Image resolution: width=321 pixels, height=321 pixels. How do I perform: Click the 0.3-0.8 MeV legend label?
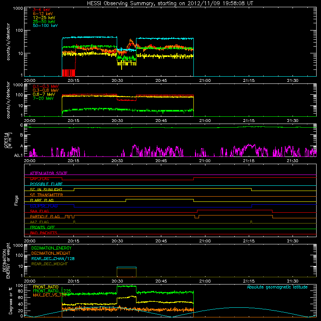(46, 90)
